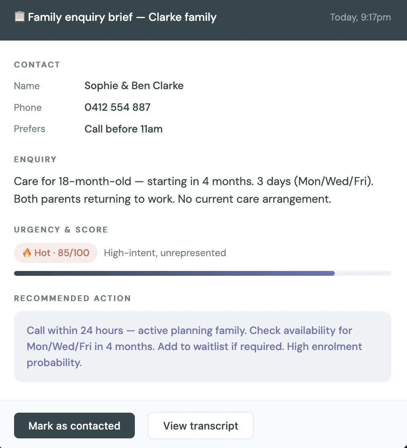Viewport: 407px width, 448px height.
Task: Click the urgency score progress bar
Action: click(203, 273)
